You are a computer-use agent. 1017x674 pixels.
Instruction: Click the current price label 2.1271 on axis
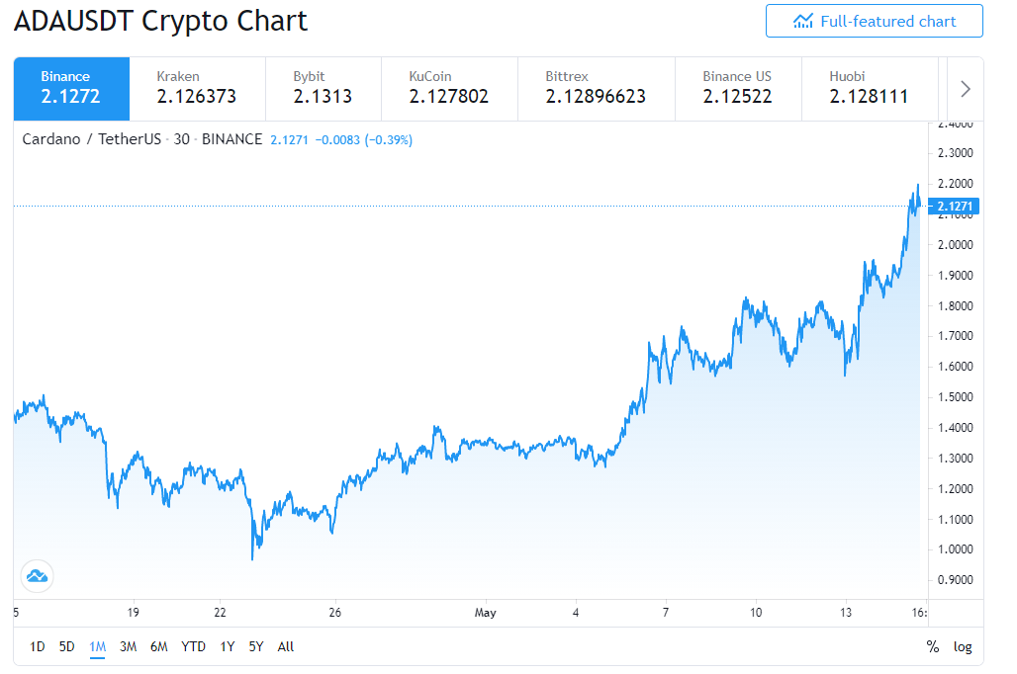pyautogui.click(x=954, y=207)
